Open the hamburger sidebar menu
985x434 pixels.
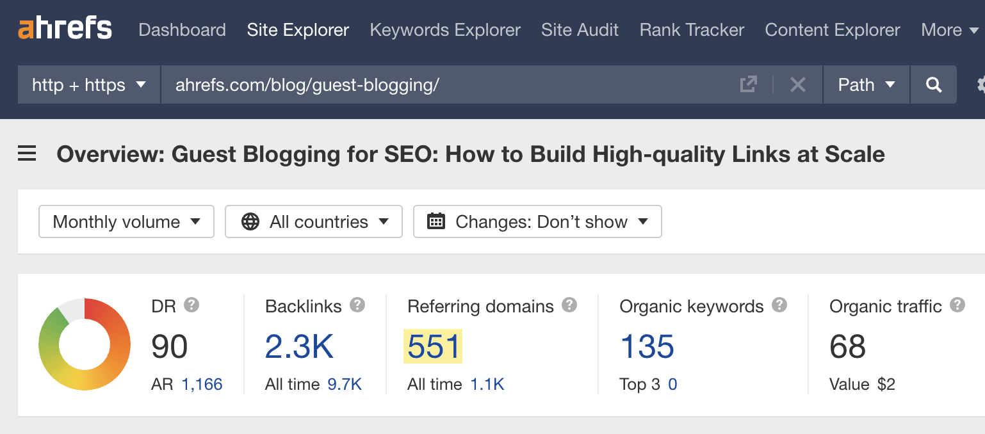pos(27,154)
